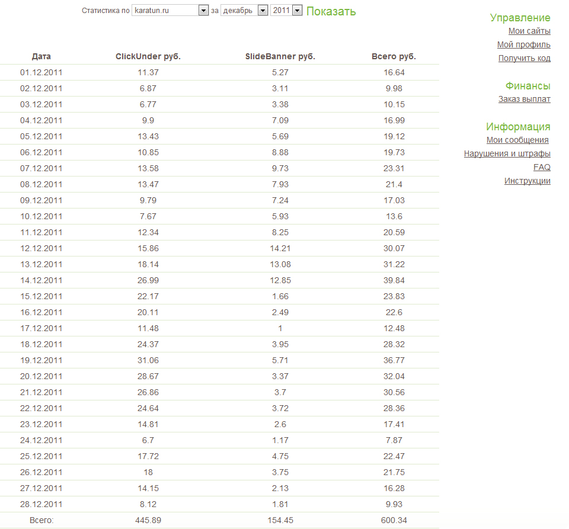Click SlideBanner value 13.08
Viewport: 569px width, 529px height.
click(280, 264)
